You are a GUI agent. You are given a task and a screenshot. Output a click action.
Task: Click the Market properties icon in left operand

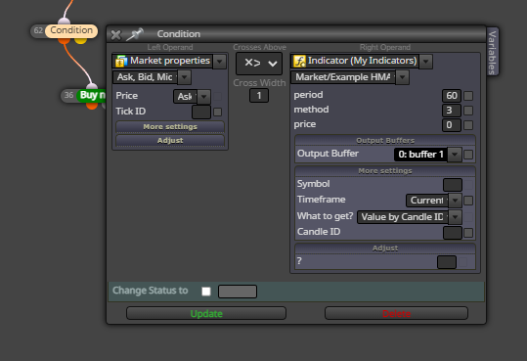(x=121, y=62)
